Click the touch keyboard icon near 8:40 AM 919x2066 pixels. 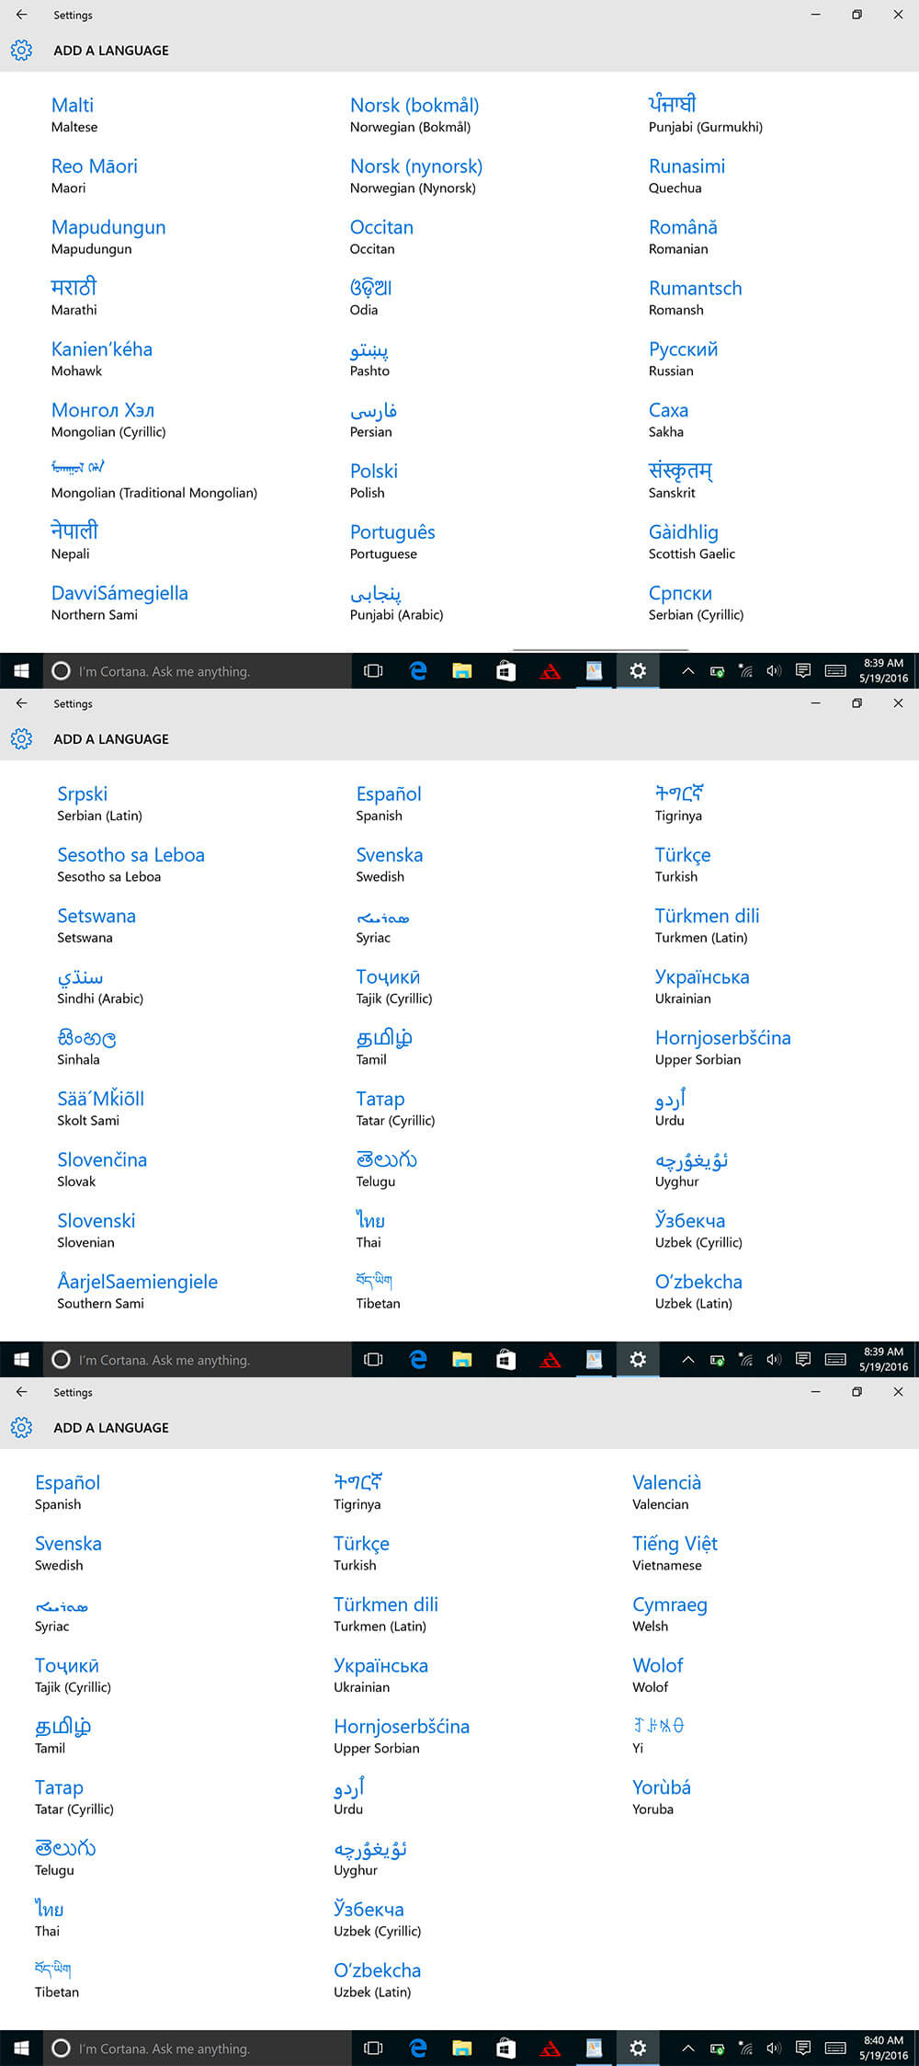pyautogui.click(x=835, y=2048)
